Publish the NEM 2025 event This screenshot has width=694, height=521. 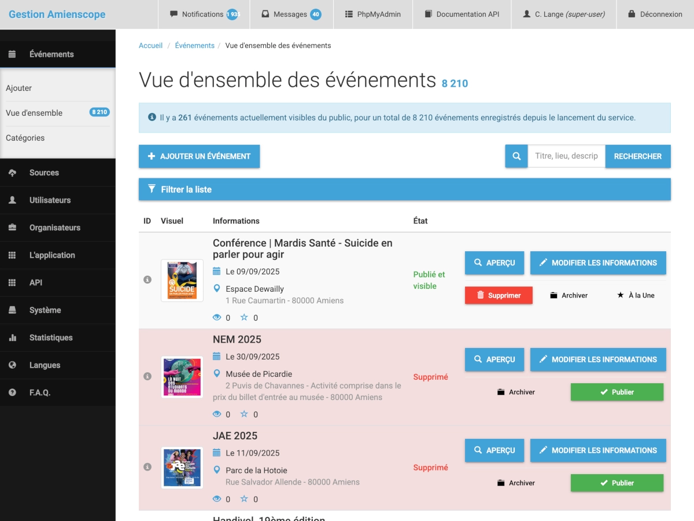617,392
